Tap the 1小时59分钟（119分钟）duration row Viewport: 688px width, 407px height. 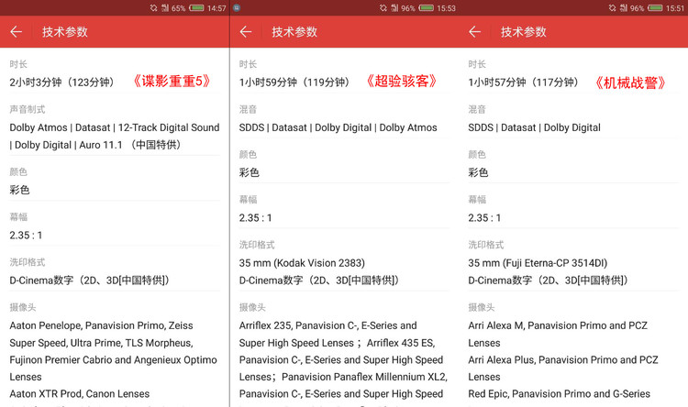tap(294, 82)
